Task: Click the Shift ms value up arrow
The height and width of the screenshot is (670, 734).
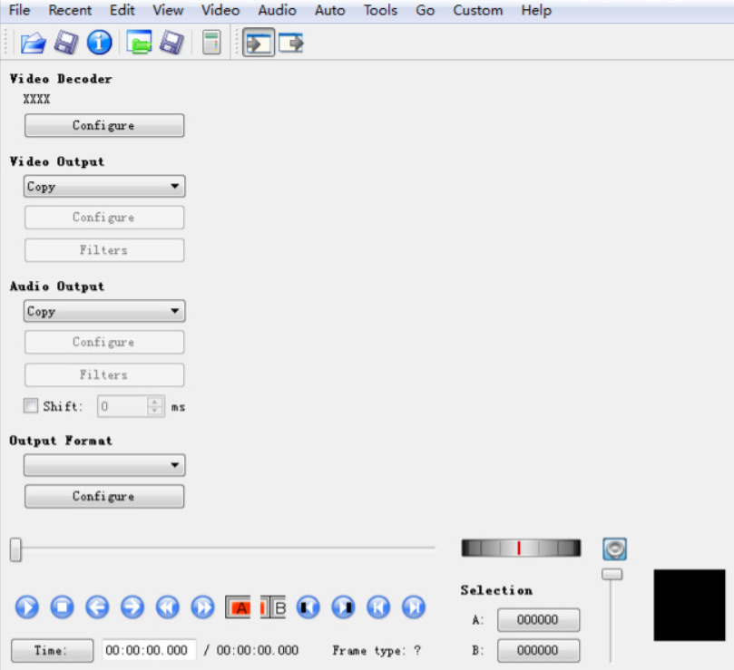Action: pyautogui.click(x=155, y=402)
